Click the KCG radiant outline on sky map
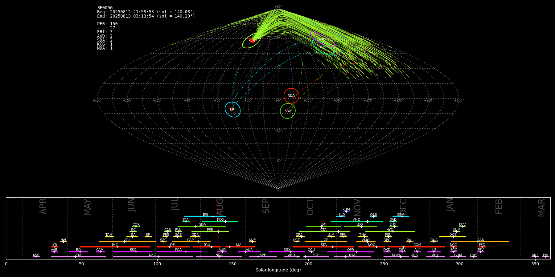Image resolution: width=555 pixels, height=277 pixels. (x=323, y=47)
